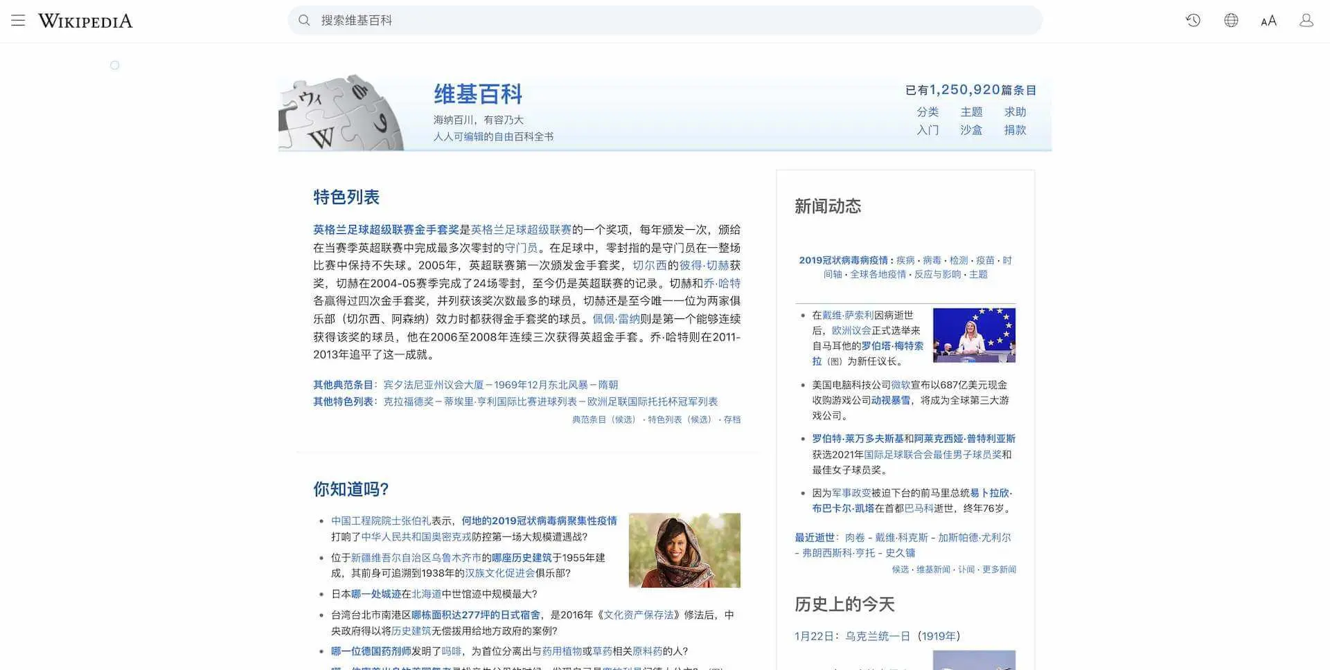This screenshot has width=1330, height=670.
Task: Open the 求助 help link
Action: [x=1015, y=112]
